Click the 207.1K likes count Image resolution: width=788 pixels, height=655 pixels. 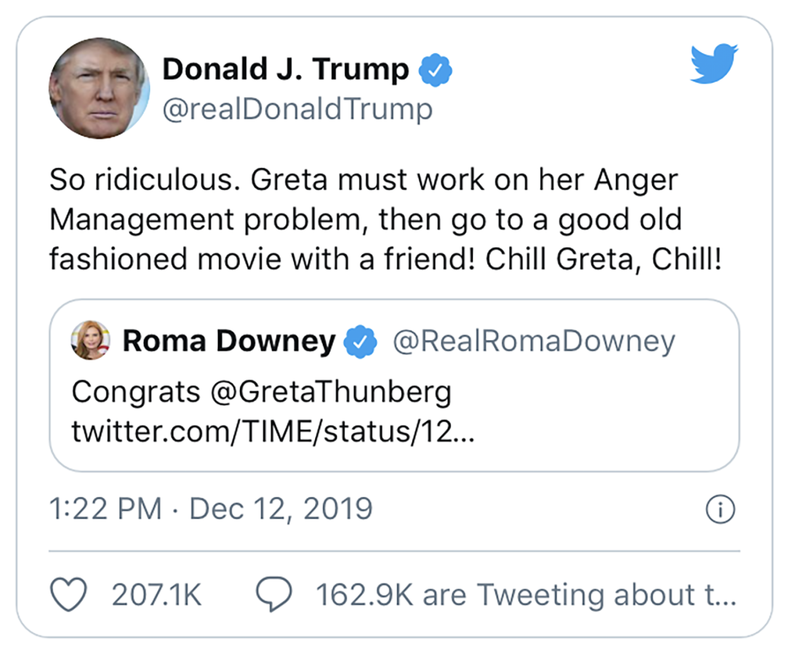click(156, 595)
